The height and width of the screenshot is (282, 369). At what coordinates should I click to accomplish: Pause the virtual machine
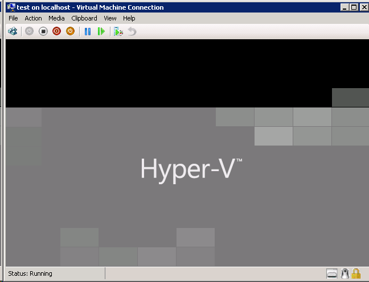click(88, 31)
